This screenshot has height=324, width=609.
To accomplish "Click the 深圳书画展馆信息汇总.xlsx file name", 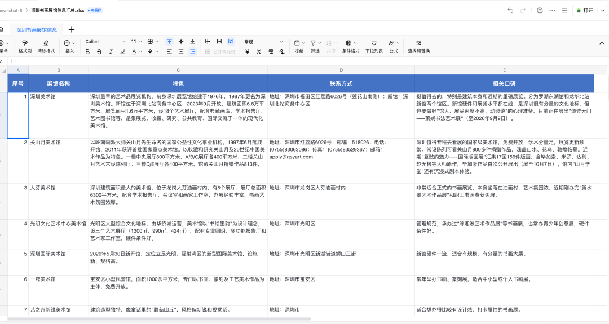I will tap(58, 11).
